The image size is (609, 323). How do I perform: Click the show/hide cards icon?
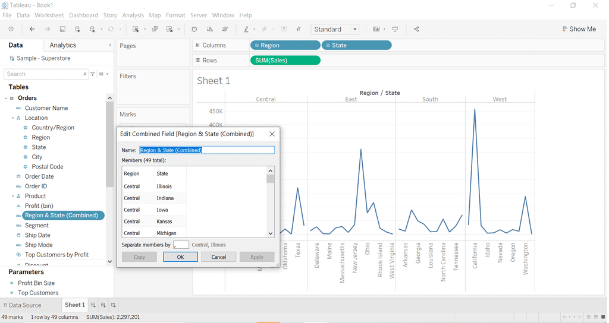[x=376, y=29]
